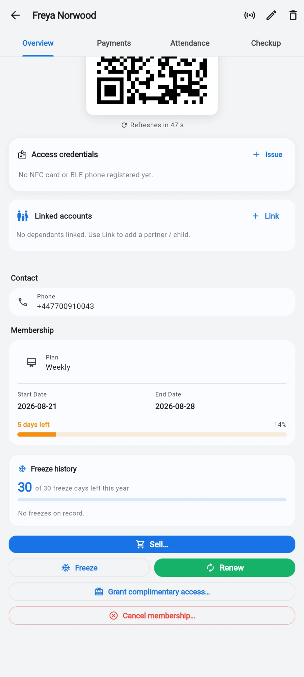Click the red X circle cancel icon
Screen dimensions: 304x677
click(113, 615)
